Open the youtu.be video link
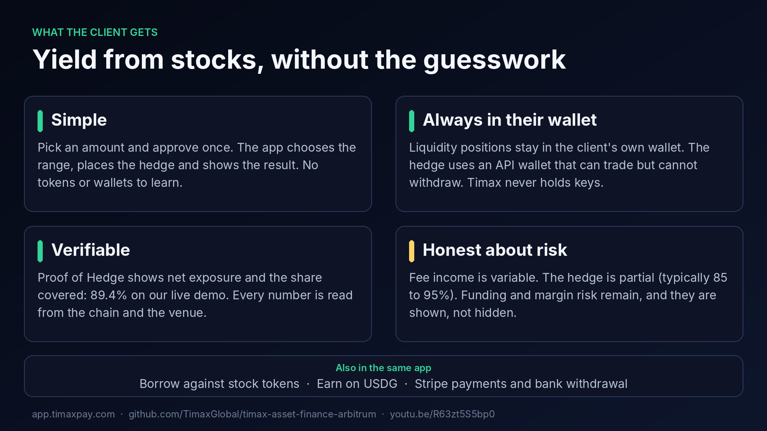Image resolution: width=767 pixels, height=431 pixels. [x=442, y=414]
